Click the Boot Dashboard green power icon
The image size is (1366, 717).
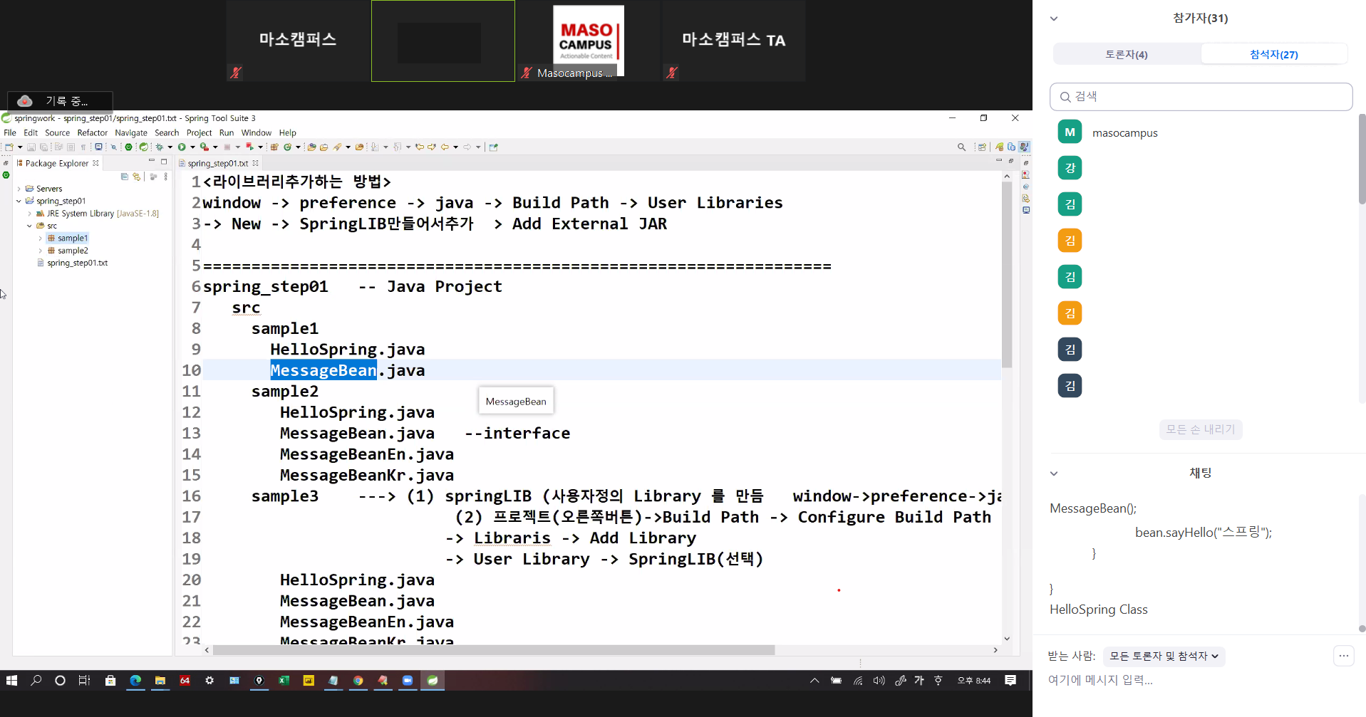pyautogui.click(x=129, y=147)
